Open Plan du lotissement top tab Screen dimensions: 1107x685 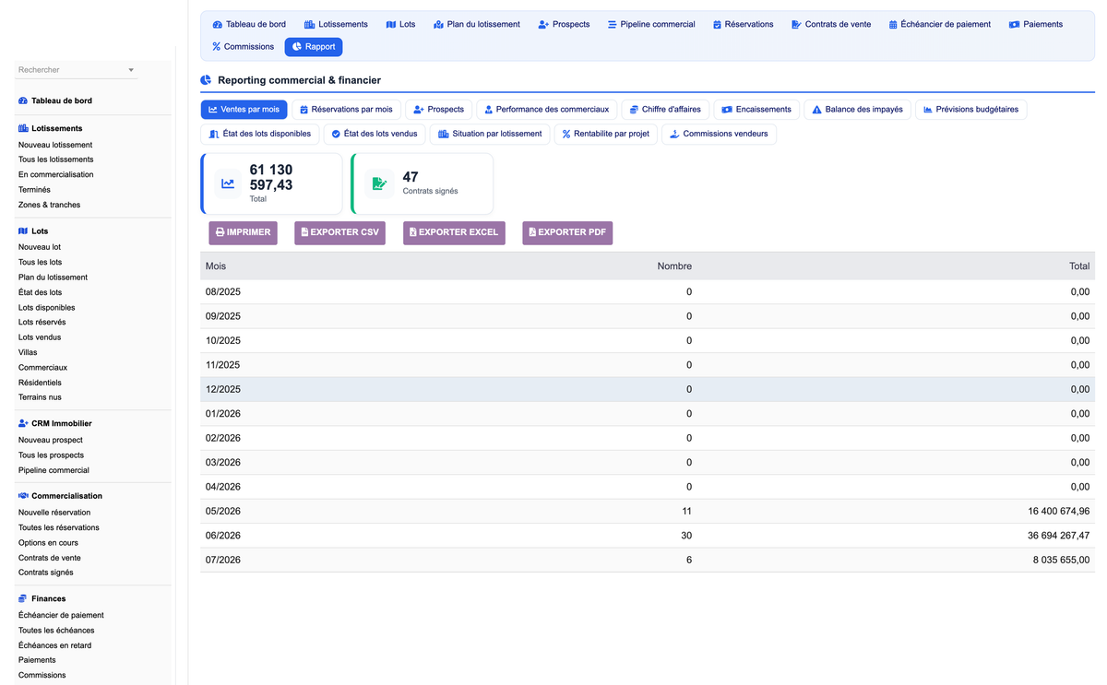pyautogui.click(x=476, y=24)
